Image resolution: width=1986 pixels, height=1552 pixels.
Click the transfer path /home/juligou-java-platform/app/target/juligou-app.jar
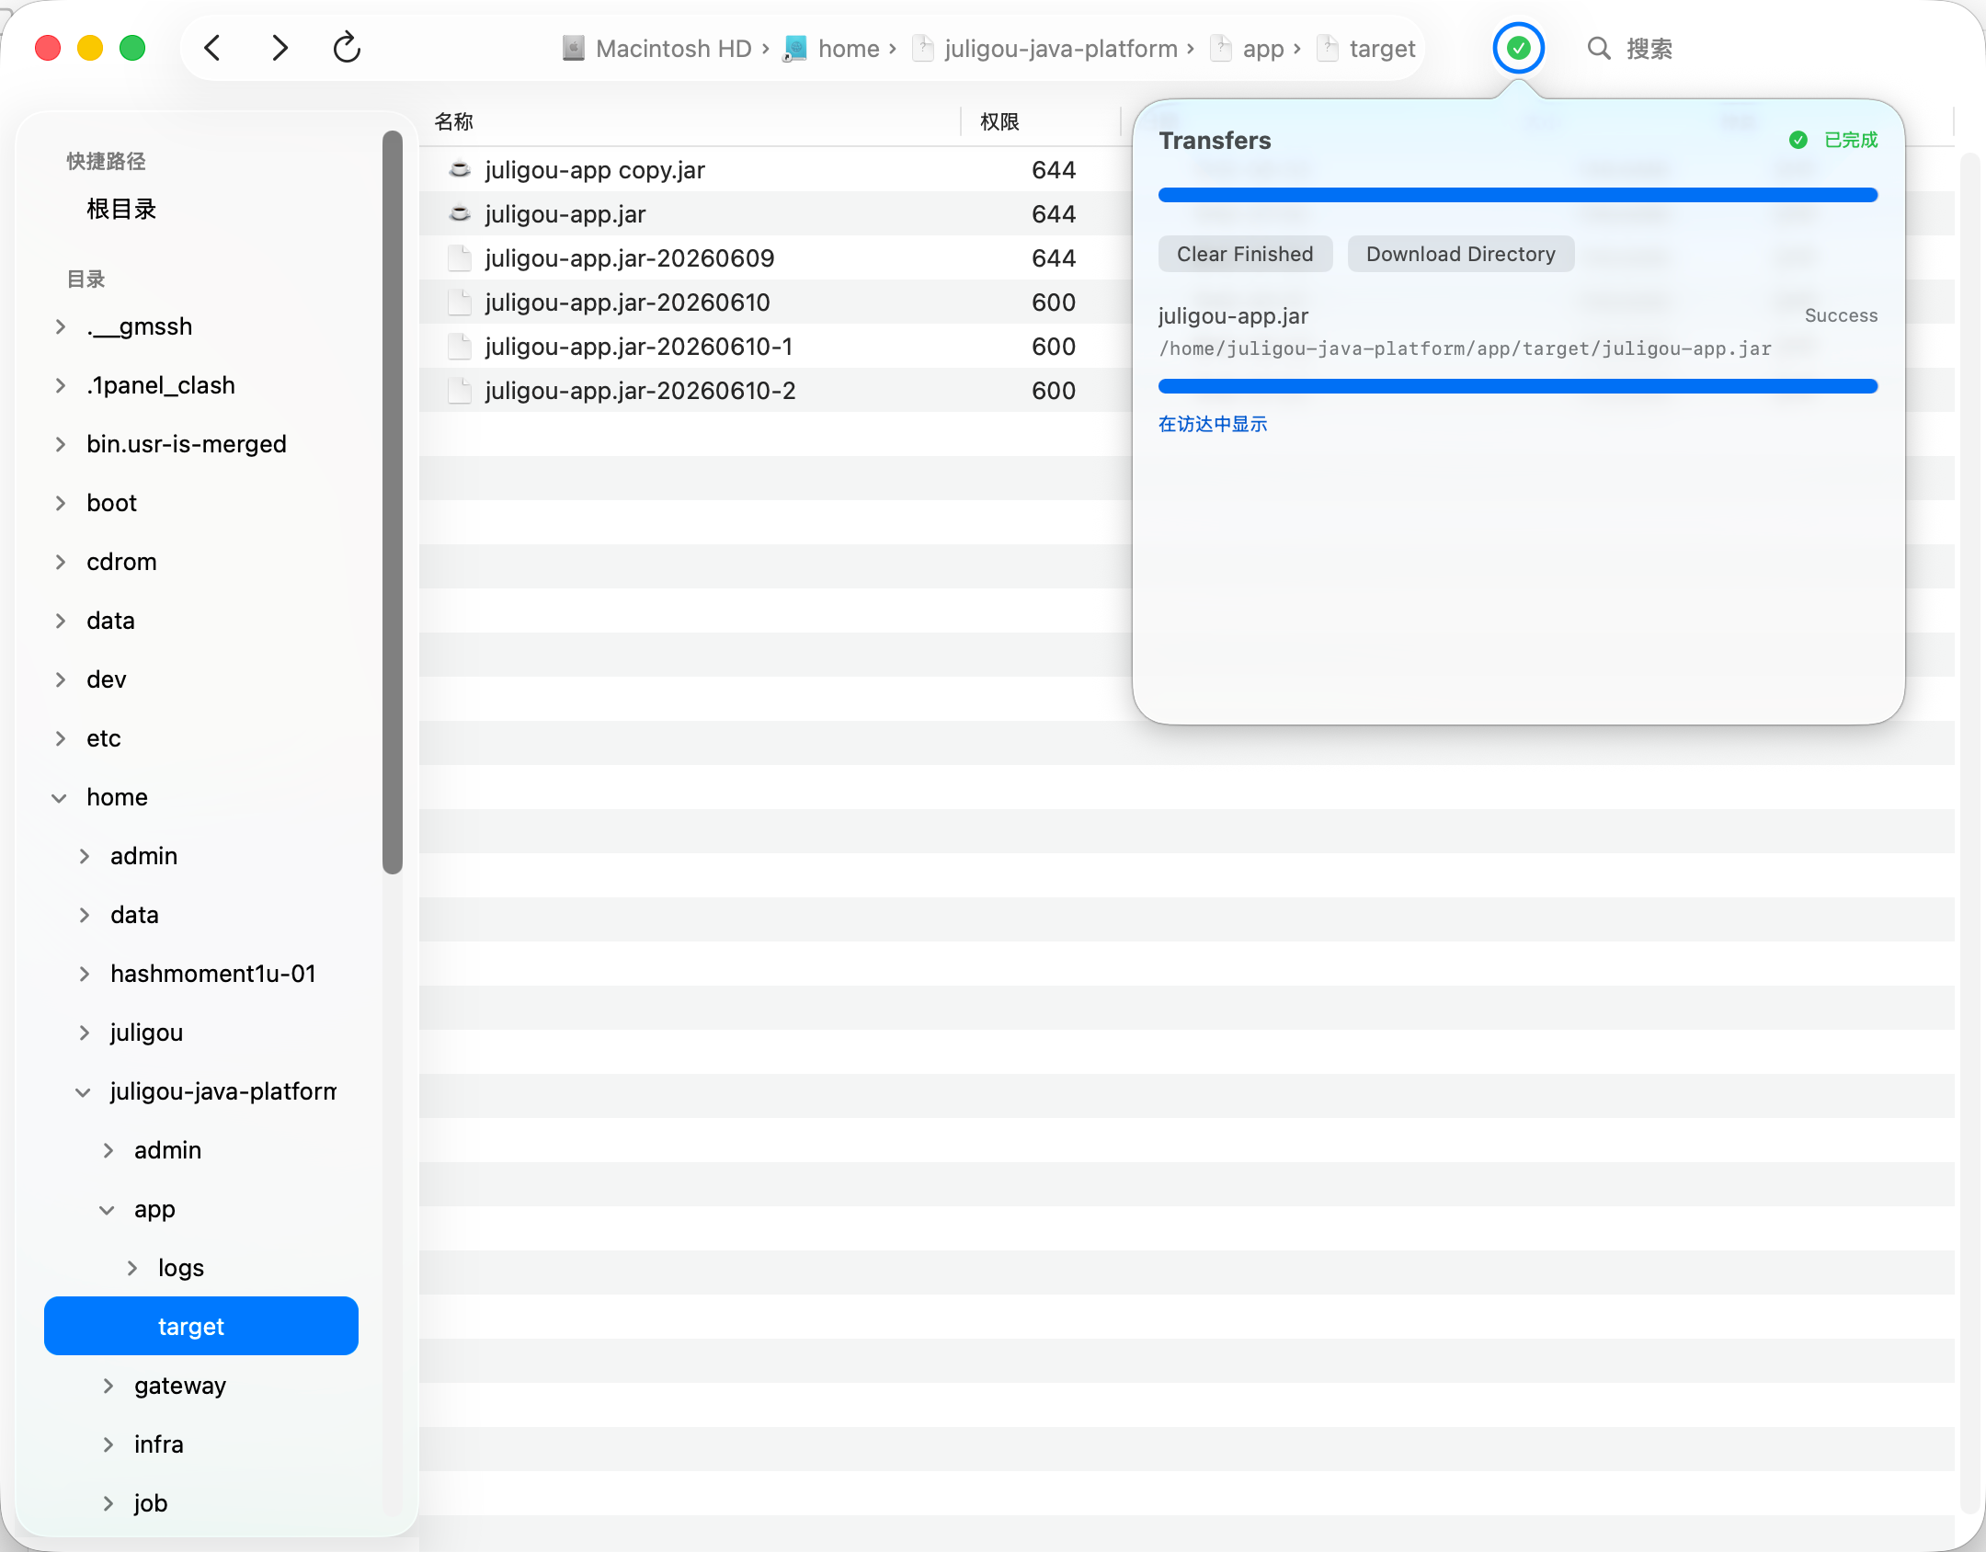tap(1465, 348)
